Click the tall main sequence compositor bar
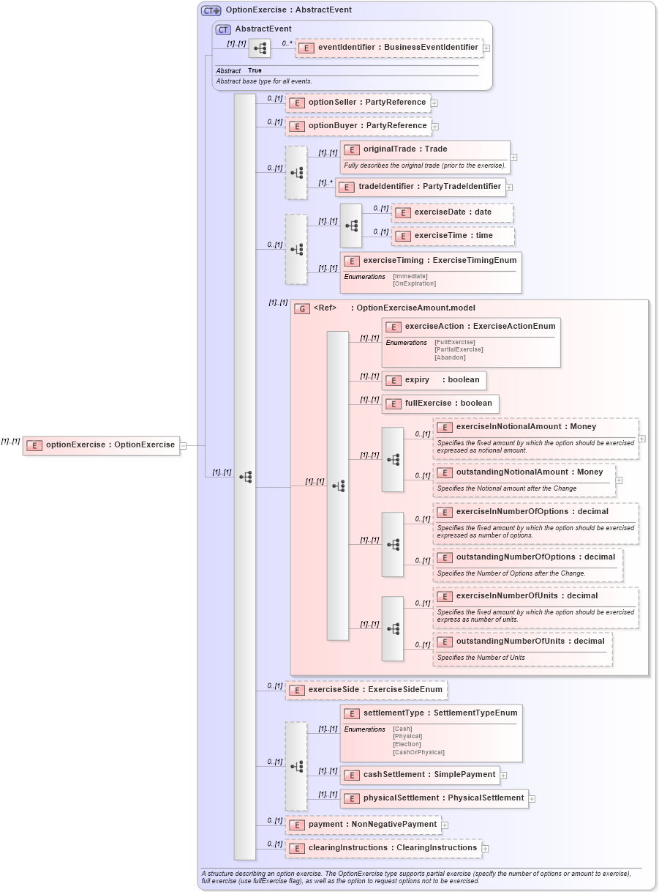659x892 pixels. [x=245, y=476]
